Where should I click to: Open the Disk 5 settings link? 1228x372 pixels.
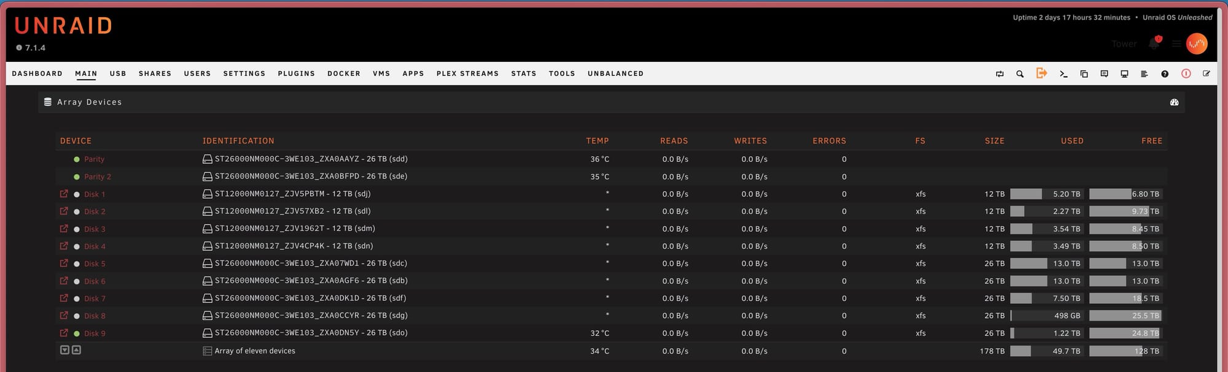[x=95, y=264]
